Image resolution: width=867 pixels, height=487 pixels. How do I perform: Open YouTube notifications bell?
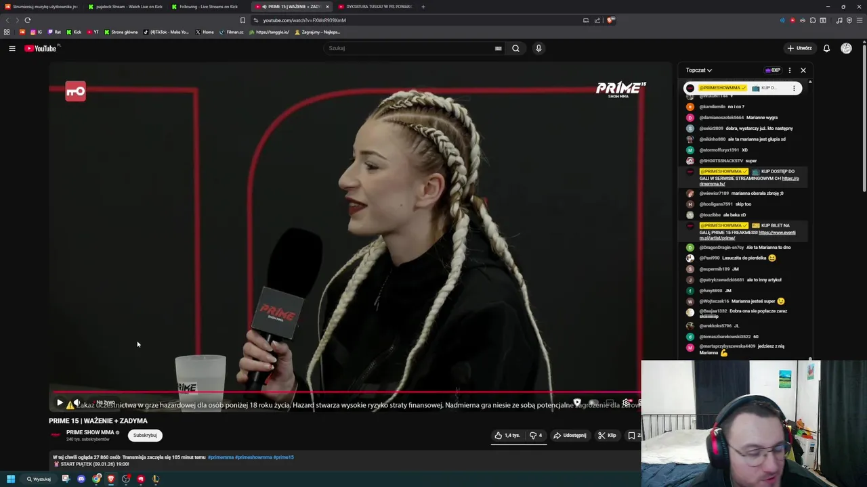point(826,48)
